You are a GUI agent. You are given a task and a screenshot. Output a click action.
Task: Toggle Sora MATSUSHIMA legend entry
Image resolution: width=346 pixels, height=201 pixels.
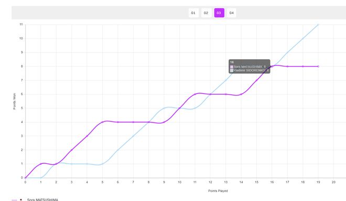click(42, 199)
